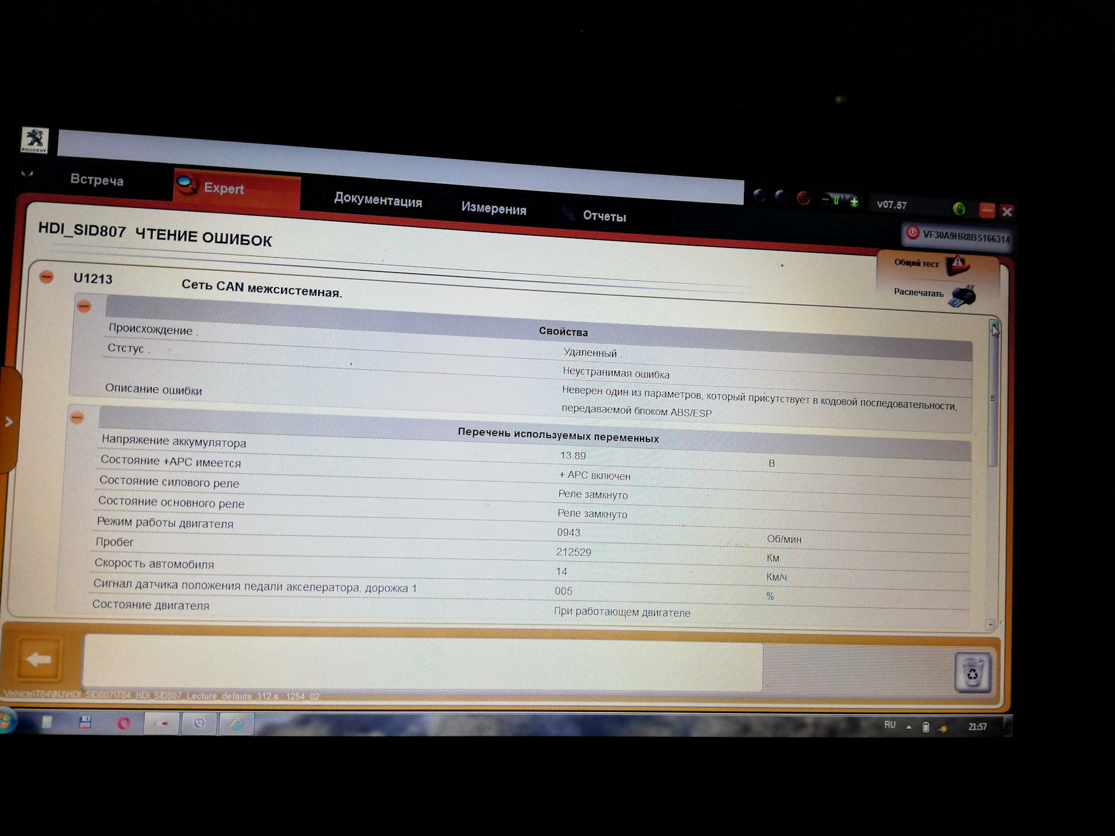Open the Отчеты tab
The width and height of the screenshot is (1115, 836).
click(604, 216)
